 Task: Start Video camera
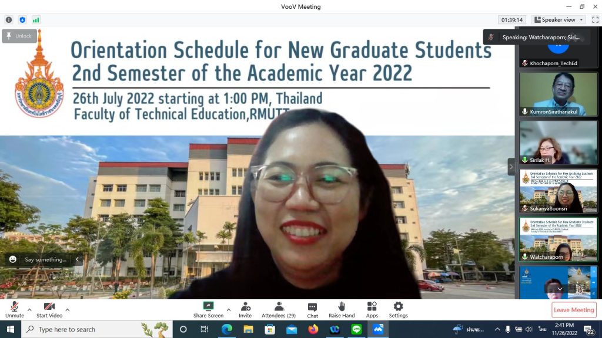coord(49,310)
